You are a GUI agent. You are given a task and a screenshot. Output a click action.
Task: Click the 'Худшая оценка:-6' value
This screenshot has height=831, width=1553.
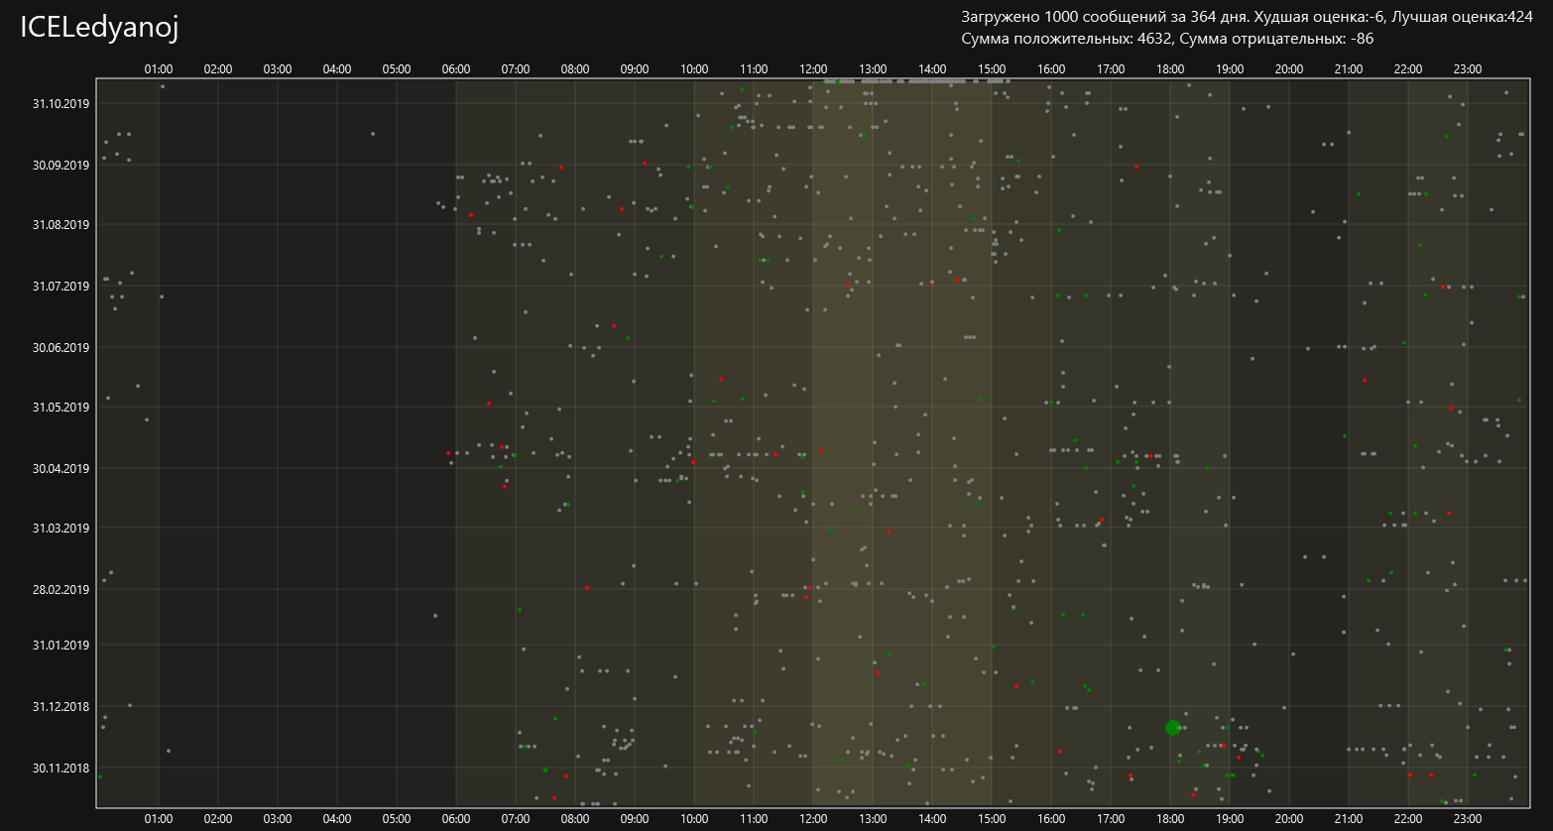[x=1320, y=17]
